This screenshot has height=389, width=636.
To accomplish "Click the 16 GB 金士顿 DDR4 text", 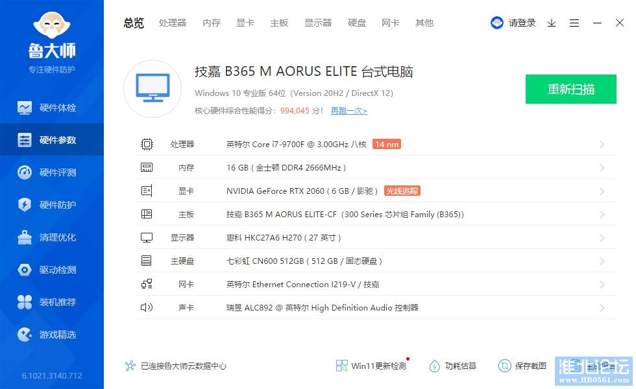I will 286,168.
